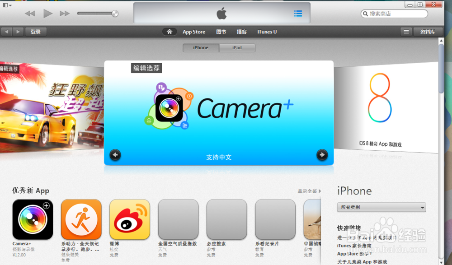Go forward with the right arrow button
Viewport: 452px width, 265px height.
pos(18,32)
